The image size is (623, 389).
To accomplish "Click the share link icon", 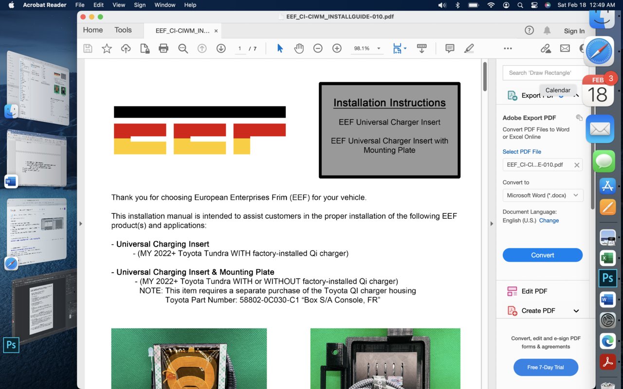I will 546,48.
